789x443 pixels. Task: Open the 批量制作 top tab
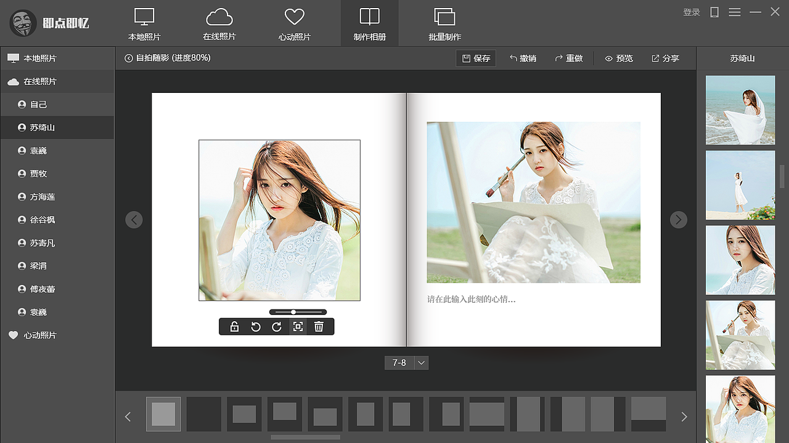[444, 23]
